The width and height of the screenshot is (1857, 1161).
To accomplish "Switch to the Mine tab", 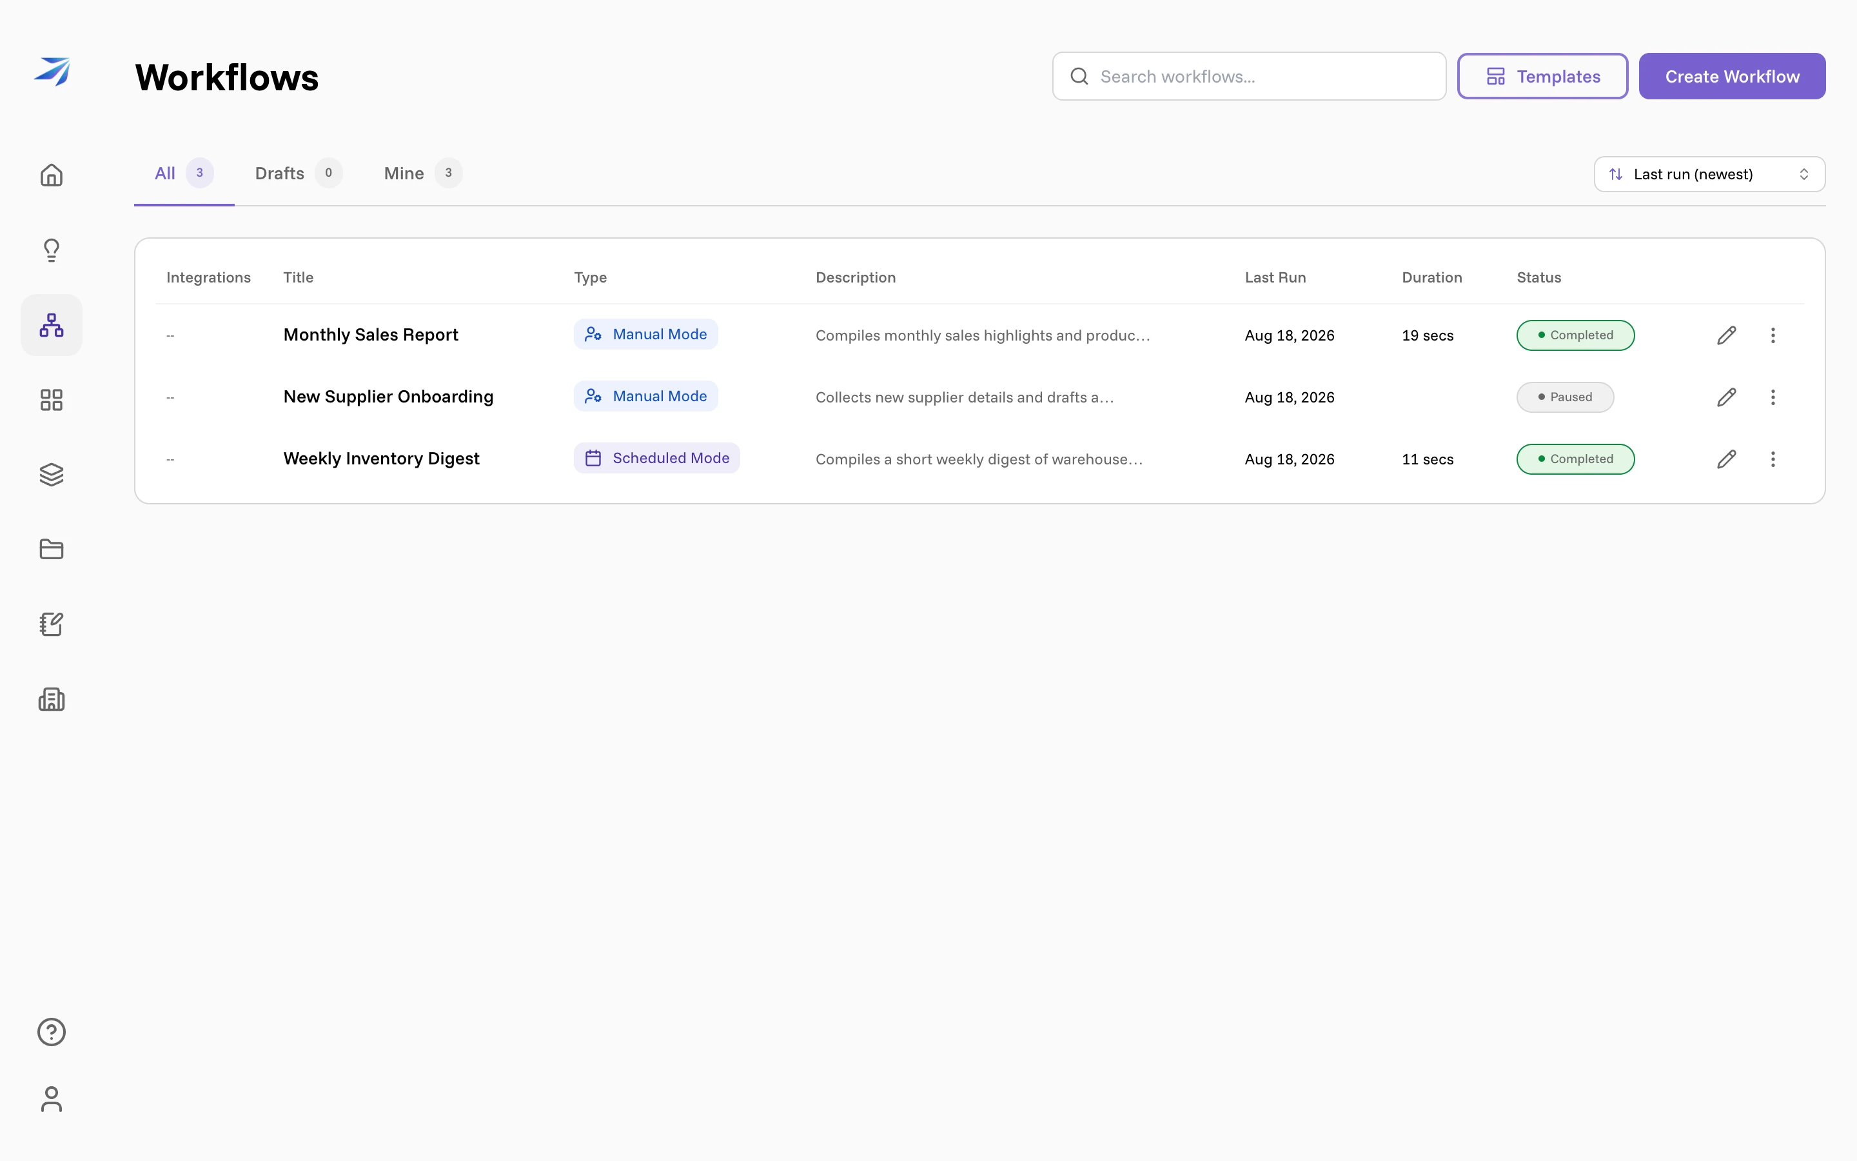I will (x=423, y=174).
